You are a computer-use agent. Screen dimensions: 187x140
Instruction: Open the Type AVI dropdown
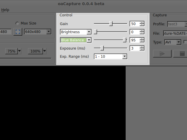173,42
